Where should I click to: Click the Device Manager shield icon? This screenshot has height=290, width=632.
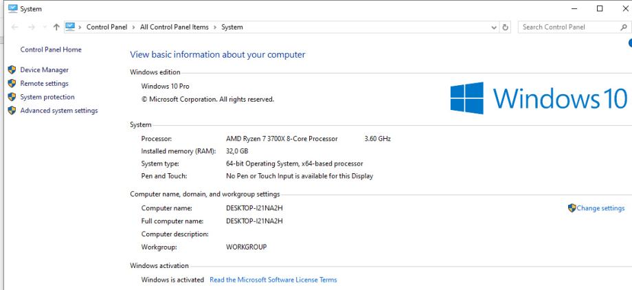(11, 69)
